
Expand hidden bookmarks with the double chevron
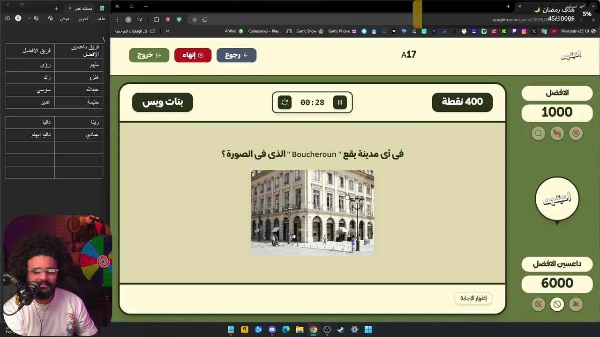click(x=167, y=31)
